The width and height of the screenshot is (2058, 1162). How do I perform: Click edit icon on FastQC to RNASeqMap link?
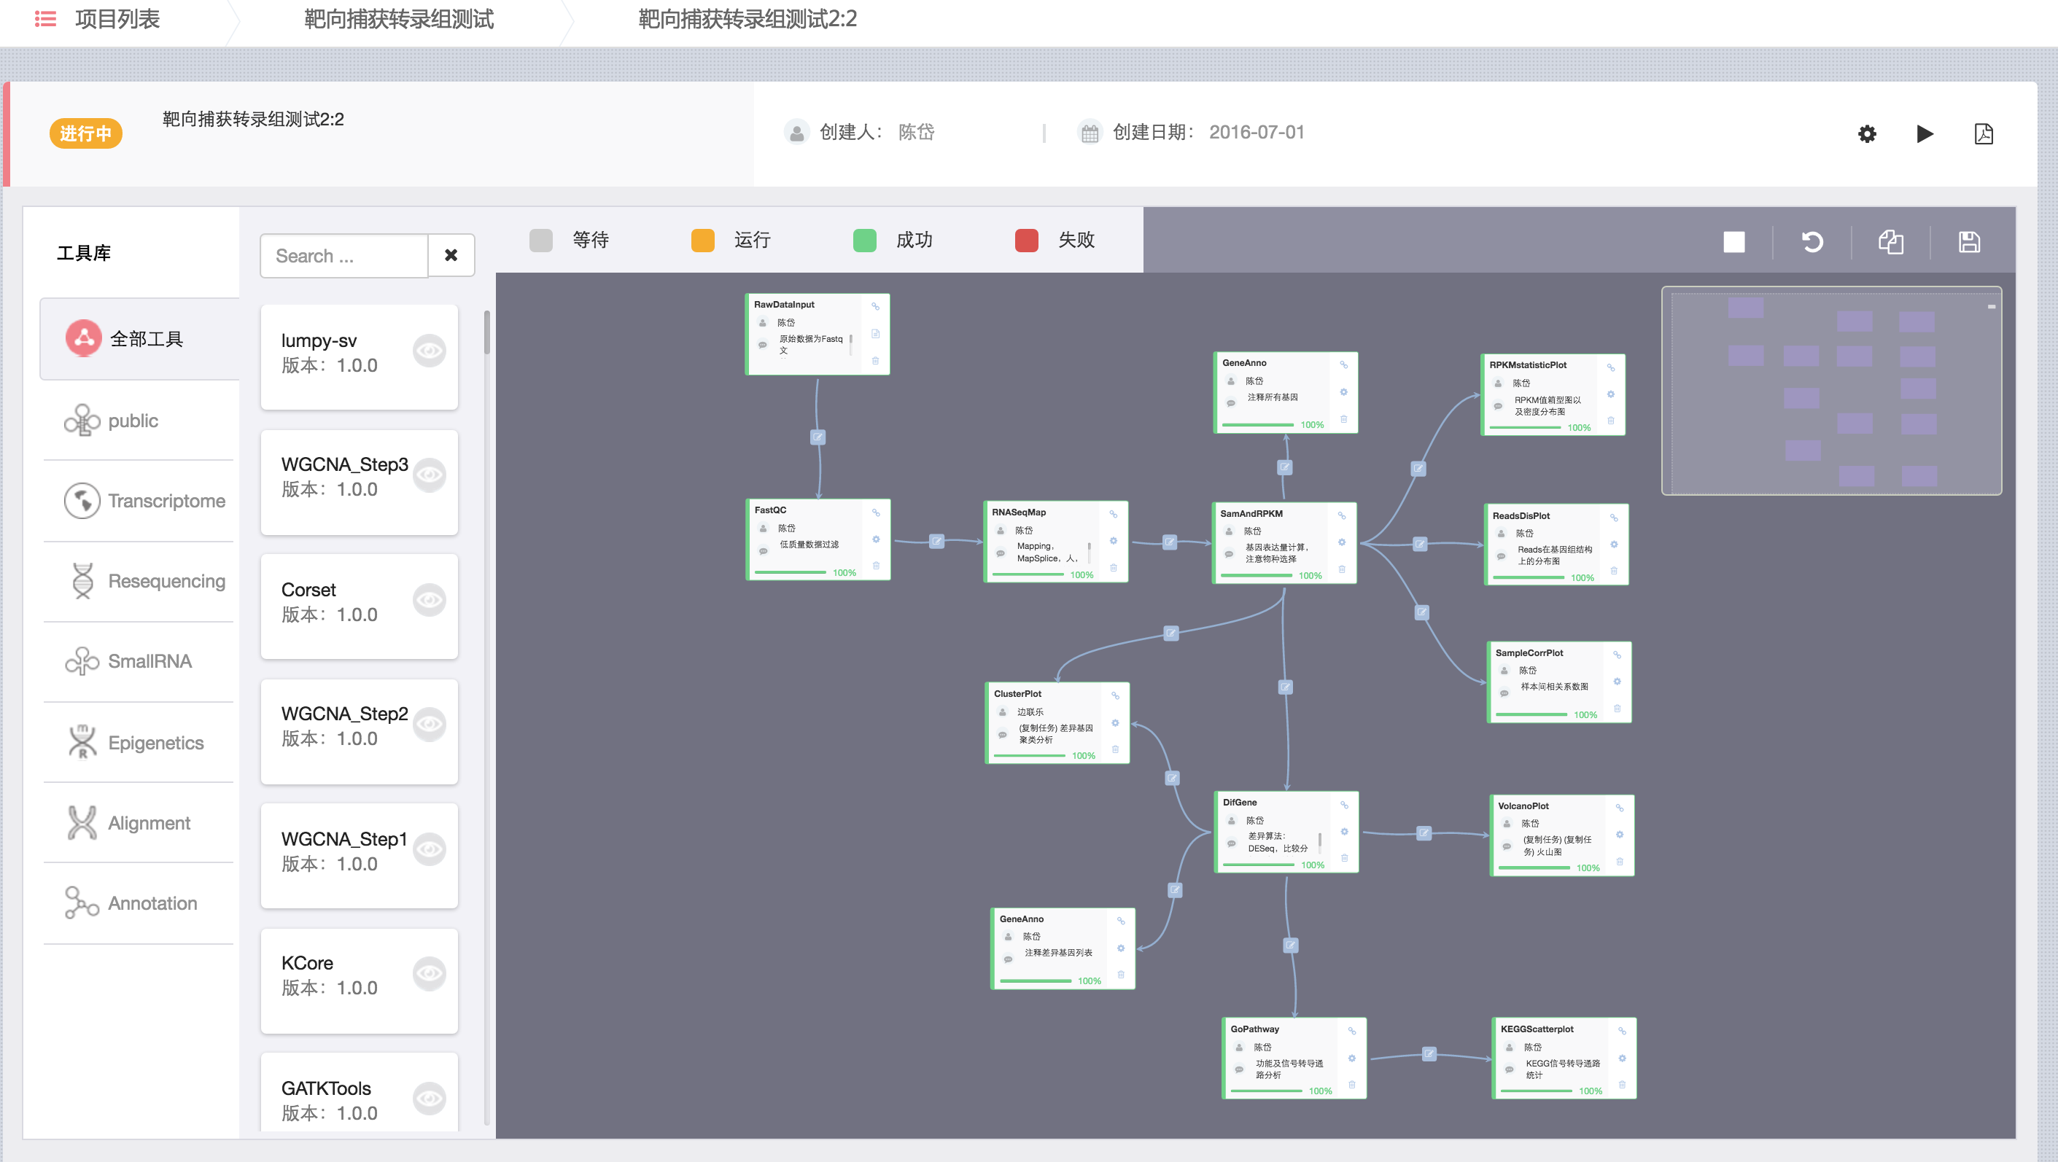pyautogui.click(x=936, y=541)
